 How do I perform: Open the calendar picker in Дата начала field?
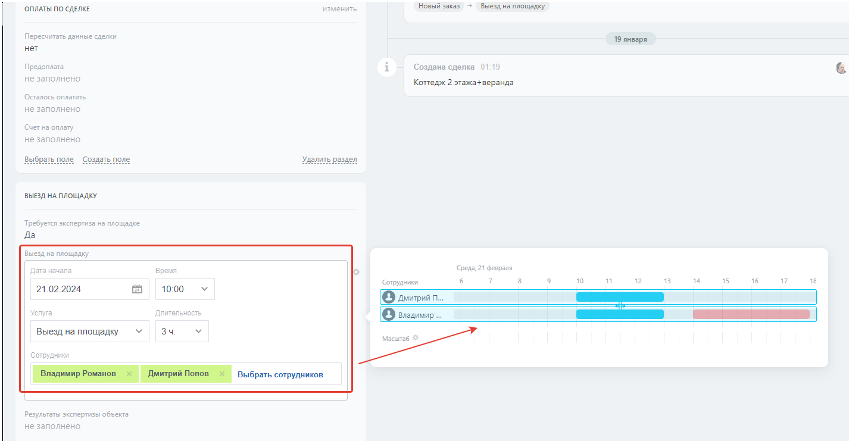click(x=137, y=289)
